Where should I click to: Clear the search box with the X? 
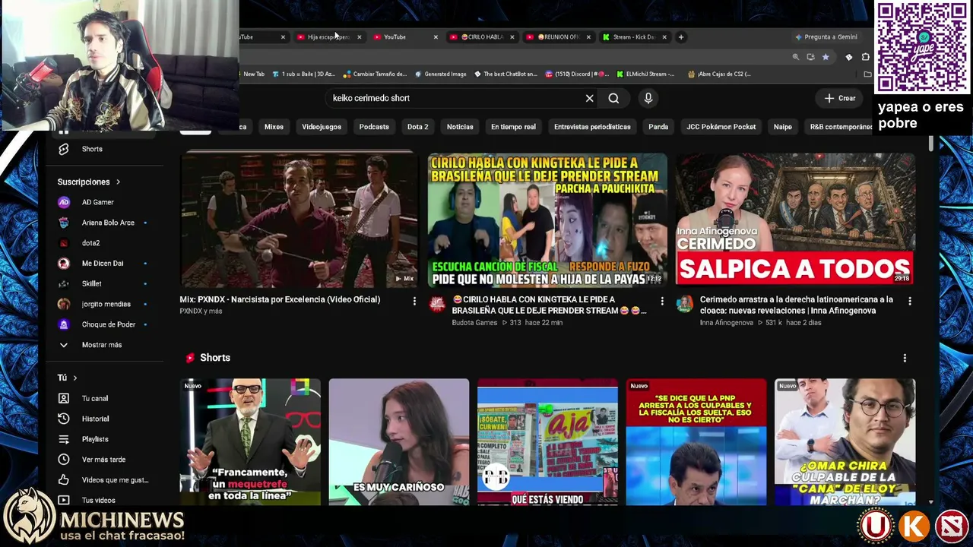pyautogui.click(x=589, y=98)
